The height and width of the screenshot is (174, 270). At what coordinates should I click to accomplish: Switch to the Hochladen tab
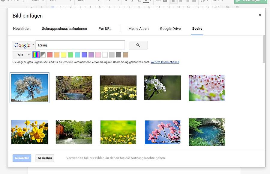pos(22,28)
